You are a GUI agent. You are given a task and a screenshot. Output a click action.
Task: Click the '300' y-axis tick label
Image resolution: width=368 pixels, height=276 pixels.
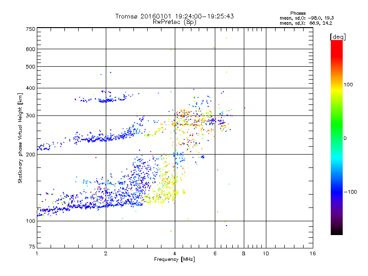[30, 116]
